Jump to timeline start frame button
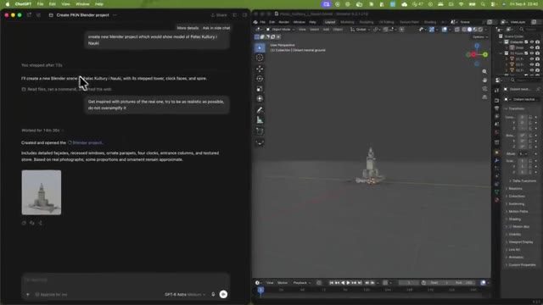Viewport: 543px width, 305px height. 332,283
